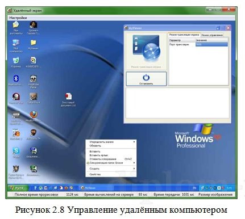Click the 1031 мс status value
The height and width of the screenshot is (219, 245).
188,195
